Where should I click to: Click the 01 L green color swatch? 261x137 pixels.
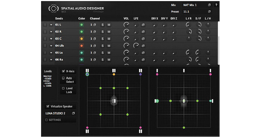[81, 25]
